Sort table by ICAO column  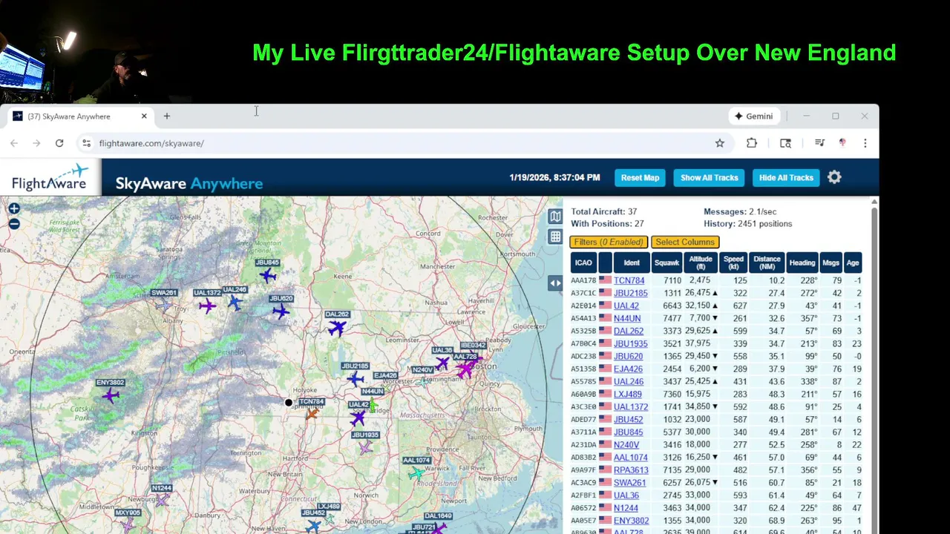(x=583, y=263)
